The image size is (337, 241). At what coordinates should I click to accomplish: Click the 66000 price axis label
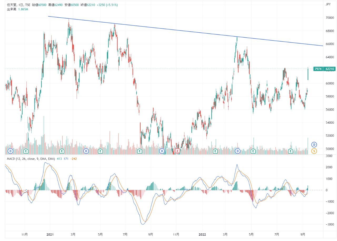point(330,44)
